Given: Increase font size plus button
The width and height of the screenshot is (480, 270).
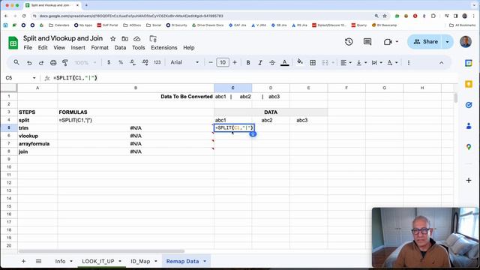Looking at the screenshot, I should tap(235, 62).
